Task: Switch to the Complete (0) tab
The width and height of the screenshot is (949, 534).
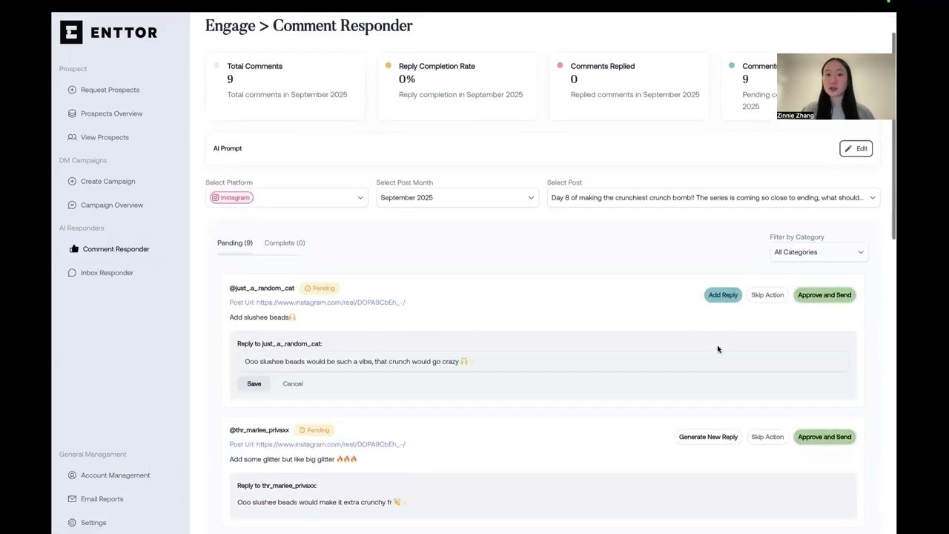Action: pyautogui.click(x=285, y=243)
